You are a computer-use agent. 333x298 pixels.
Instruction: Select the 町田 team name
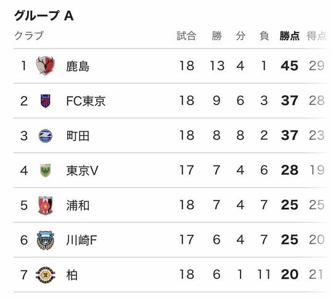[78, 136]
